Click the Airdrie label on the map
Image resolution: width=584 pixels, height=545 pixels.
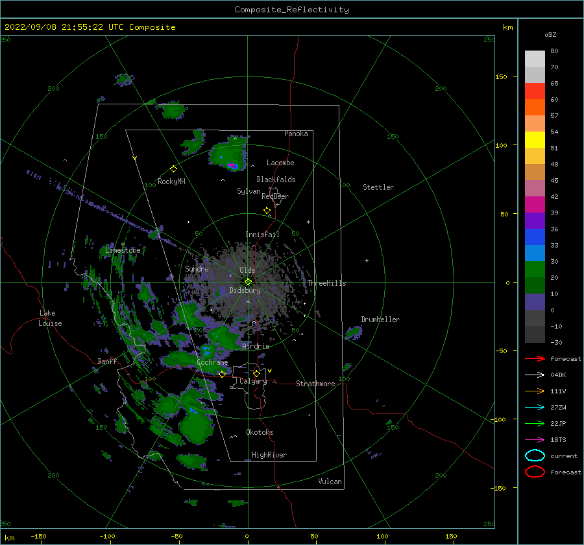pos(256,346)
